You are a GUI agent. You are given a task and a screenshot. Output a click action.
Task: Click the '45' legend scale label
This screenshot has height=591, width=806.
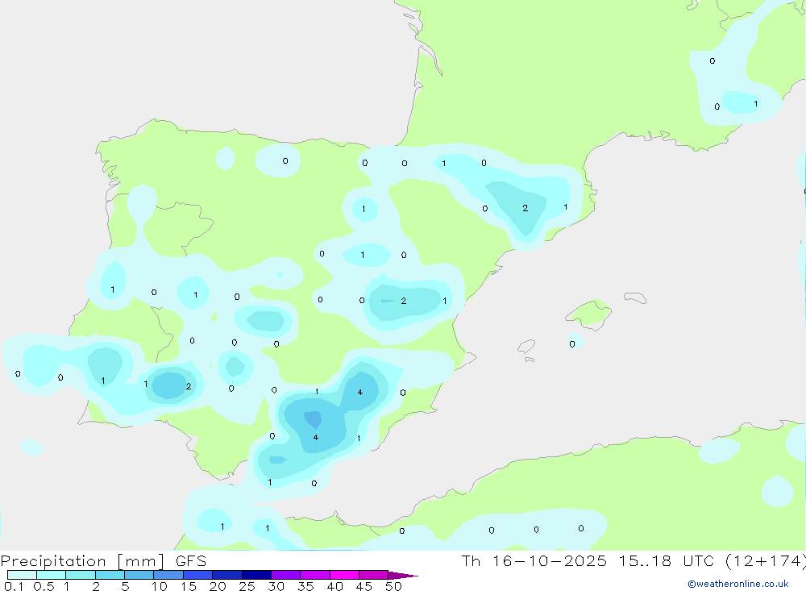point(364,586)
